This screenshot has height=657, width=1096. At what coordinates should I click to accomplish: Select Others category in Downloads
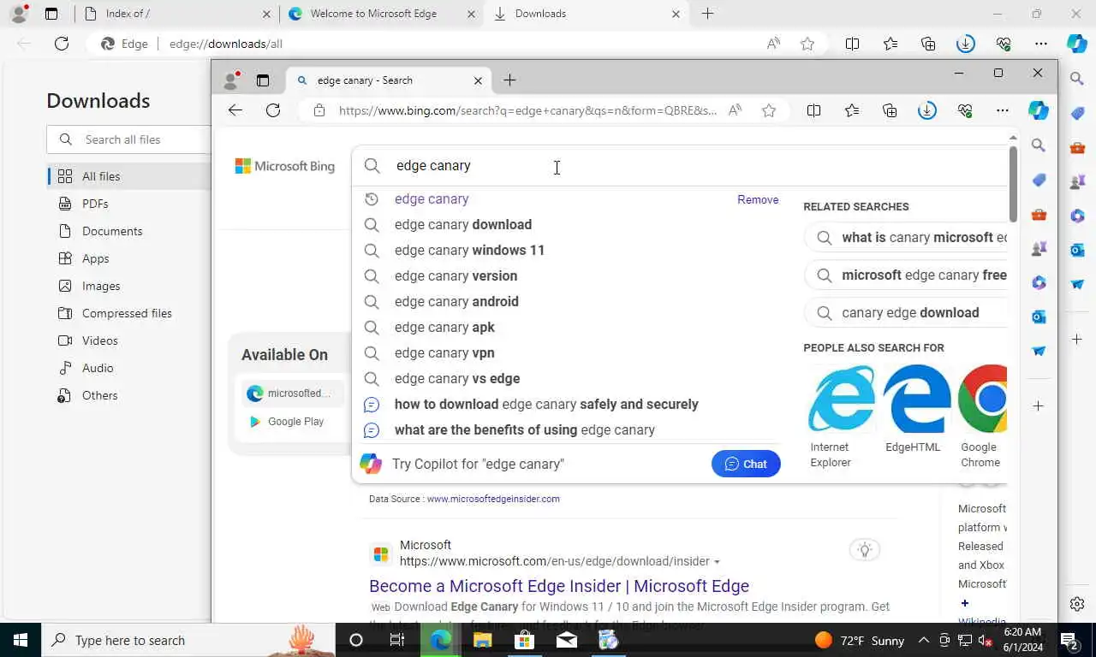[x=128, y=395]
